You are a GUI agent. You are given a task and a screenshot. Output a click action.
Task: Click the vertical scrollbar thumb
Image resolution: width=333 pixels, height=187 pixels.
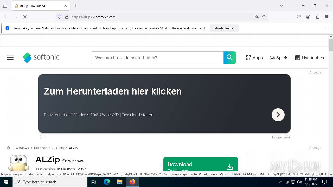[331, 45]
